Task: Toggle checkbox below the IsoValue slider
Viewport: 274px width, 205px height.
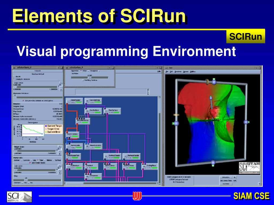Action: [83, 80]
